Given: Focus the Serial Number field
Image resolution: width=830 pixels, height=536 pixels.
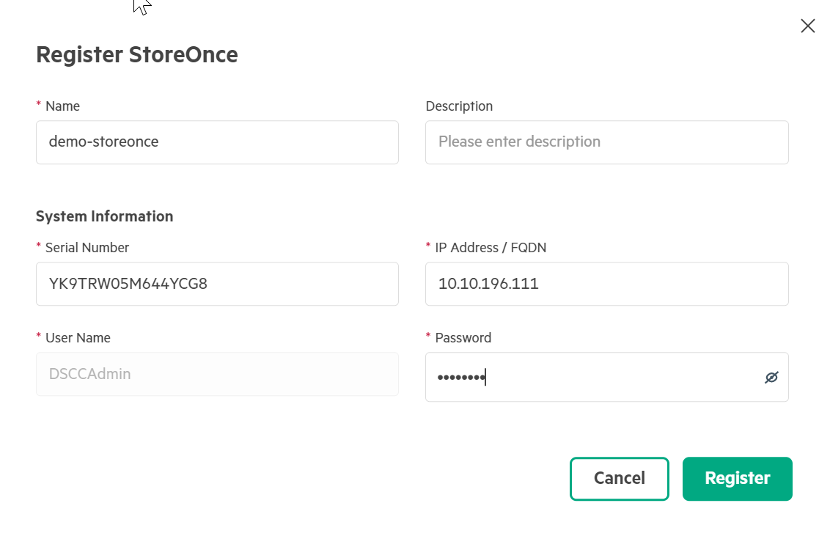Looking at the screenshot, I should point(217,284).
